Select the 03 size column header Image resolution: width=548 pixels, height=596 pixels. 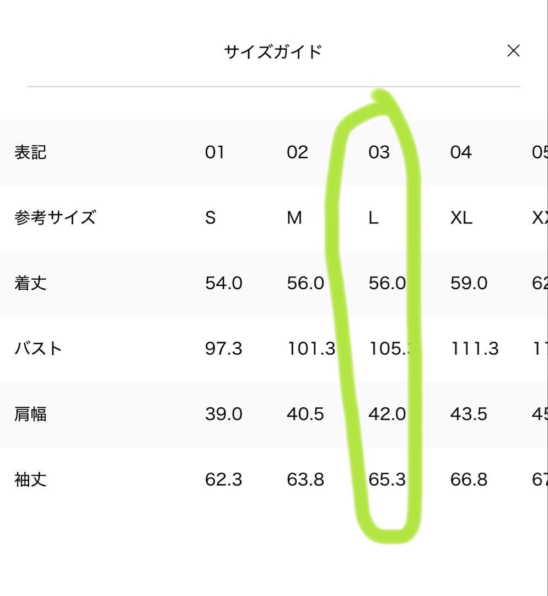[379, 152]
